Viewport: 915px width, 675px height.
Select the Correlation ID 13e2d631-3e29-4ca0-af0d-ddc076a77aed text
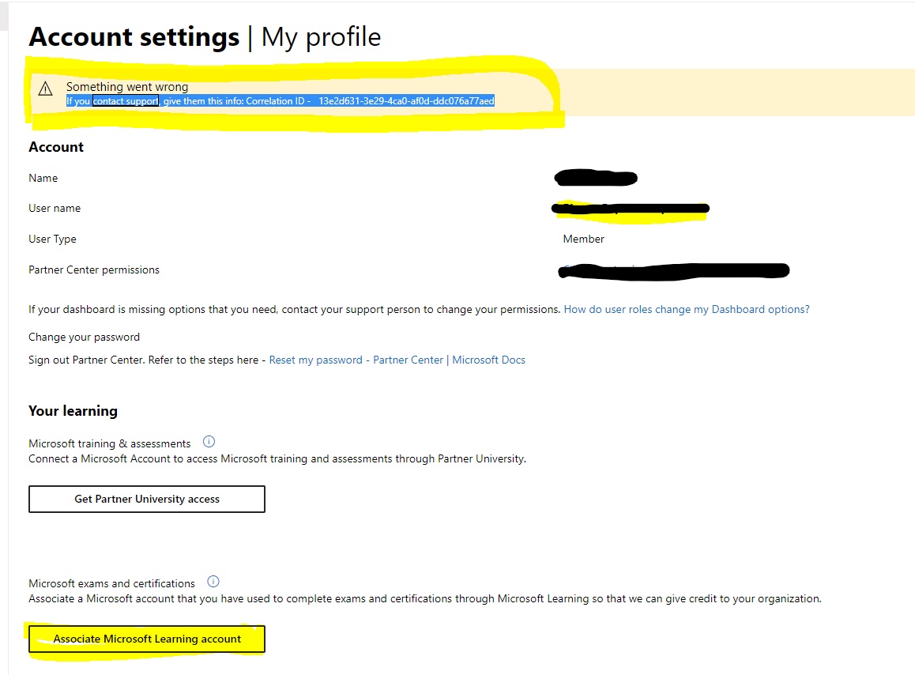tap(406, 101)
